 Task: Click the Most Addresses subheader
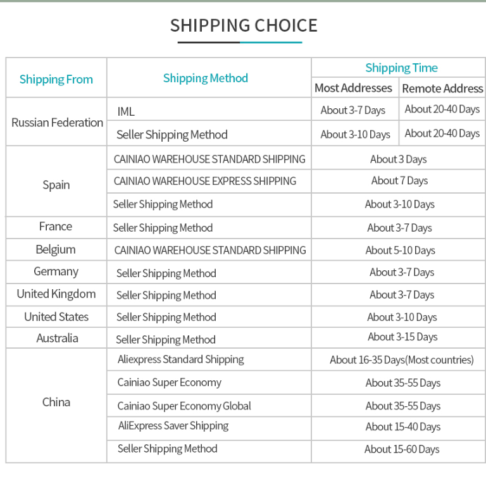[x=353, y=88]
